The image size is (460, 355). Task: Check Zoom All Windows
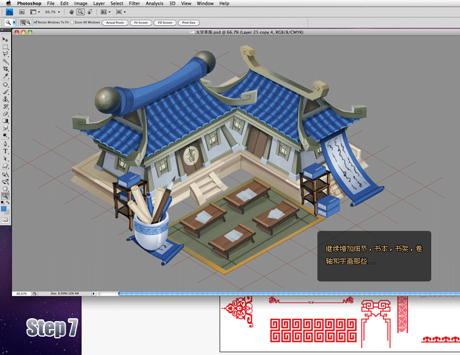(x=72, y=22)
